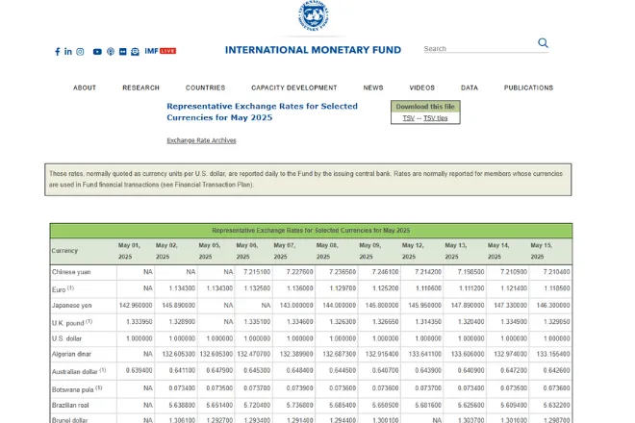The width and height of the screenshot is (635, 423).
Task: Click the Japanese yen value for May 01
Action: pyautogui.click(x=136, y=305)
